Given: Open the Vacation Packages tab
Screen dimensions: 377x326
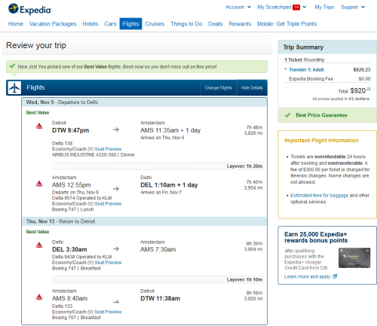Looking at the screenshot, I should coord(53,24).
